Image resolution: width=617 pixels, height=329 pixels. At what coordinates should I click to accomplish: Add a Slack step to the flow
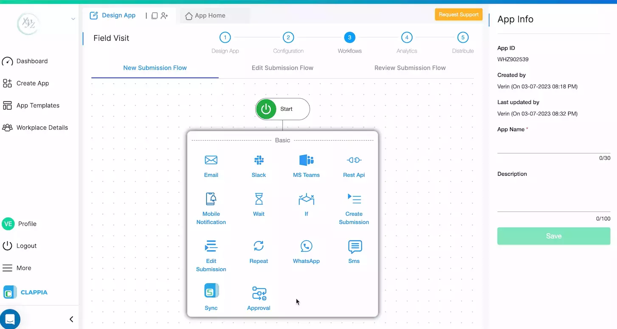click(259, 166)
